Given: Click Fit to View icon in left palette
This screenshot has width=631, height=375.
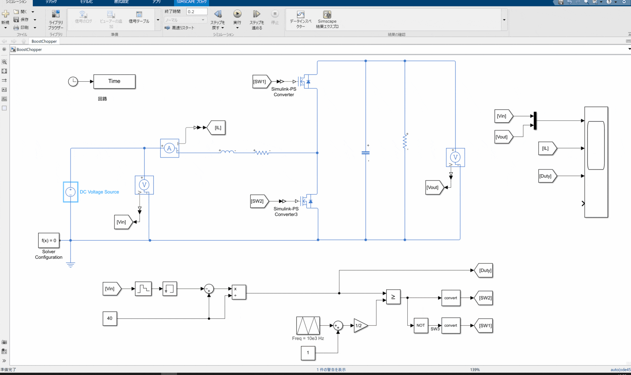Looking at the screenshot, I should [x=4, y=71].
